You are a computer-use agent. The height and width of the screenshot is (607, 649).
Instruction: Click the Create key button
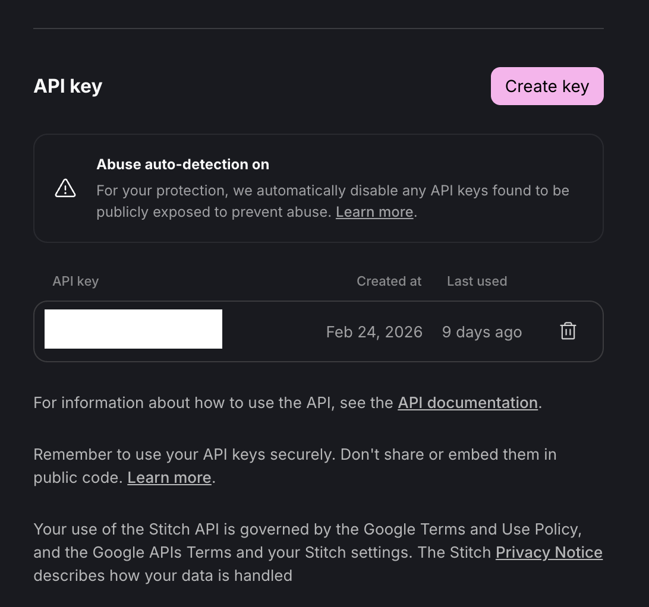click(547, 86)
